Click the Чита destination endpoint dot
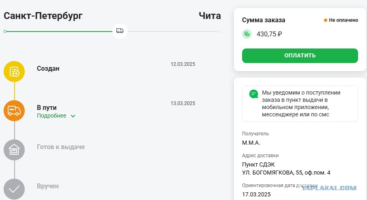 pyautogui.click(x=219, y=31)
